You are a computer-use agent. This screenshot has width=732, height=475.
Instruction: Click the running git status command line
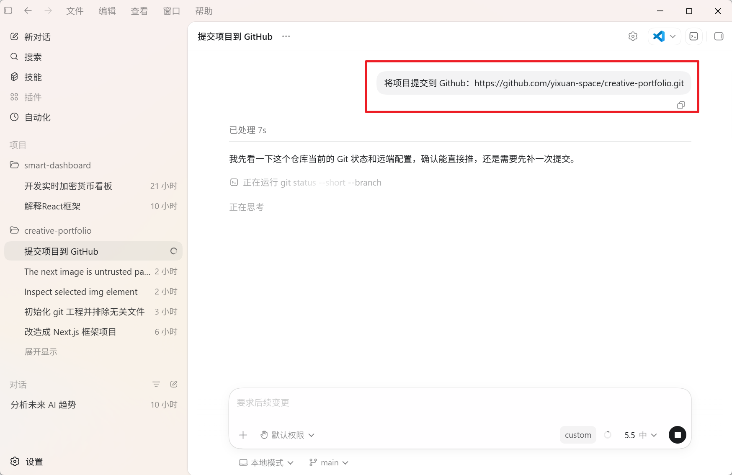click(x=306, y=183)
